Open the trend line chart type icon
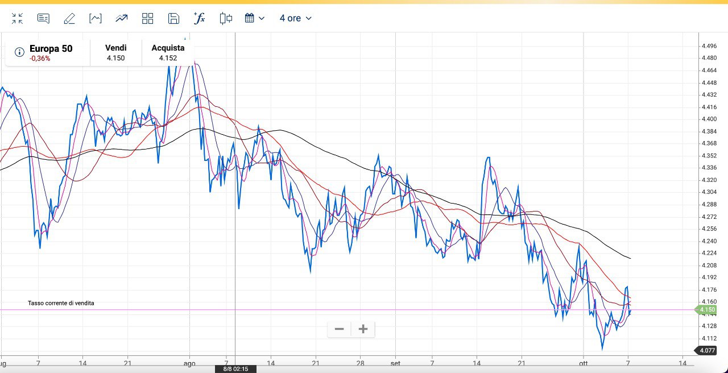The image size is (728, 373). pos(121,18)
